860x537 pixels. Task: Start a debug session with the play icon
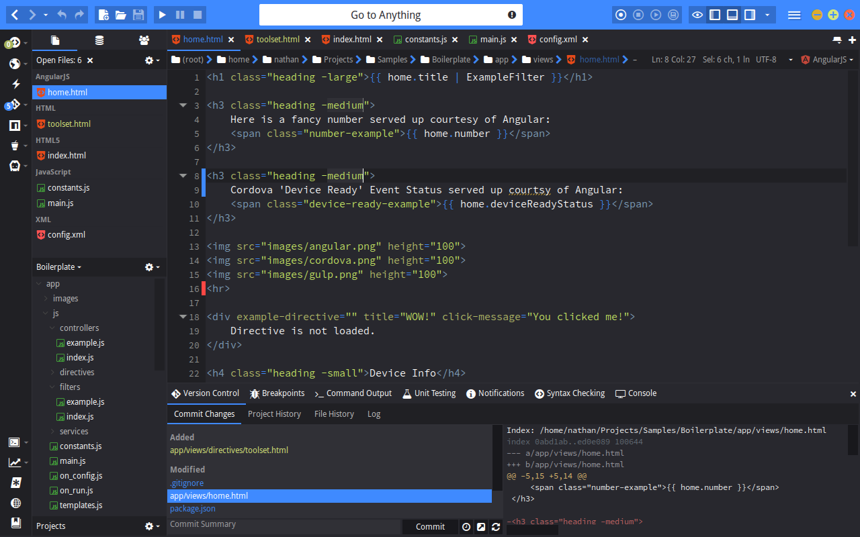(x=162, y=14)
